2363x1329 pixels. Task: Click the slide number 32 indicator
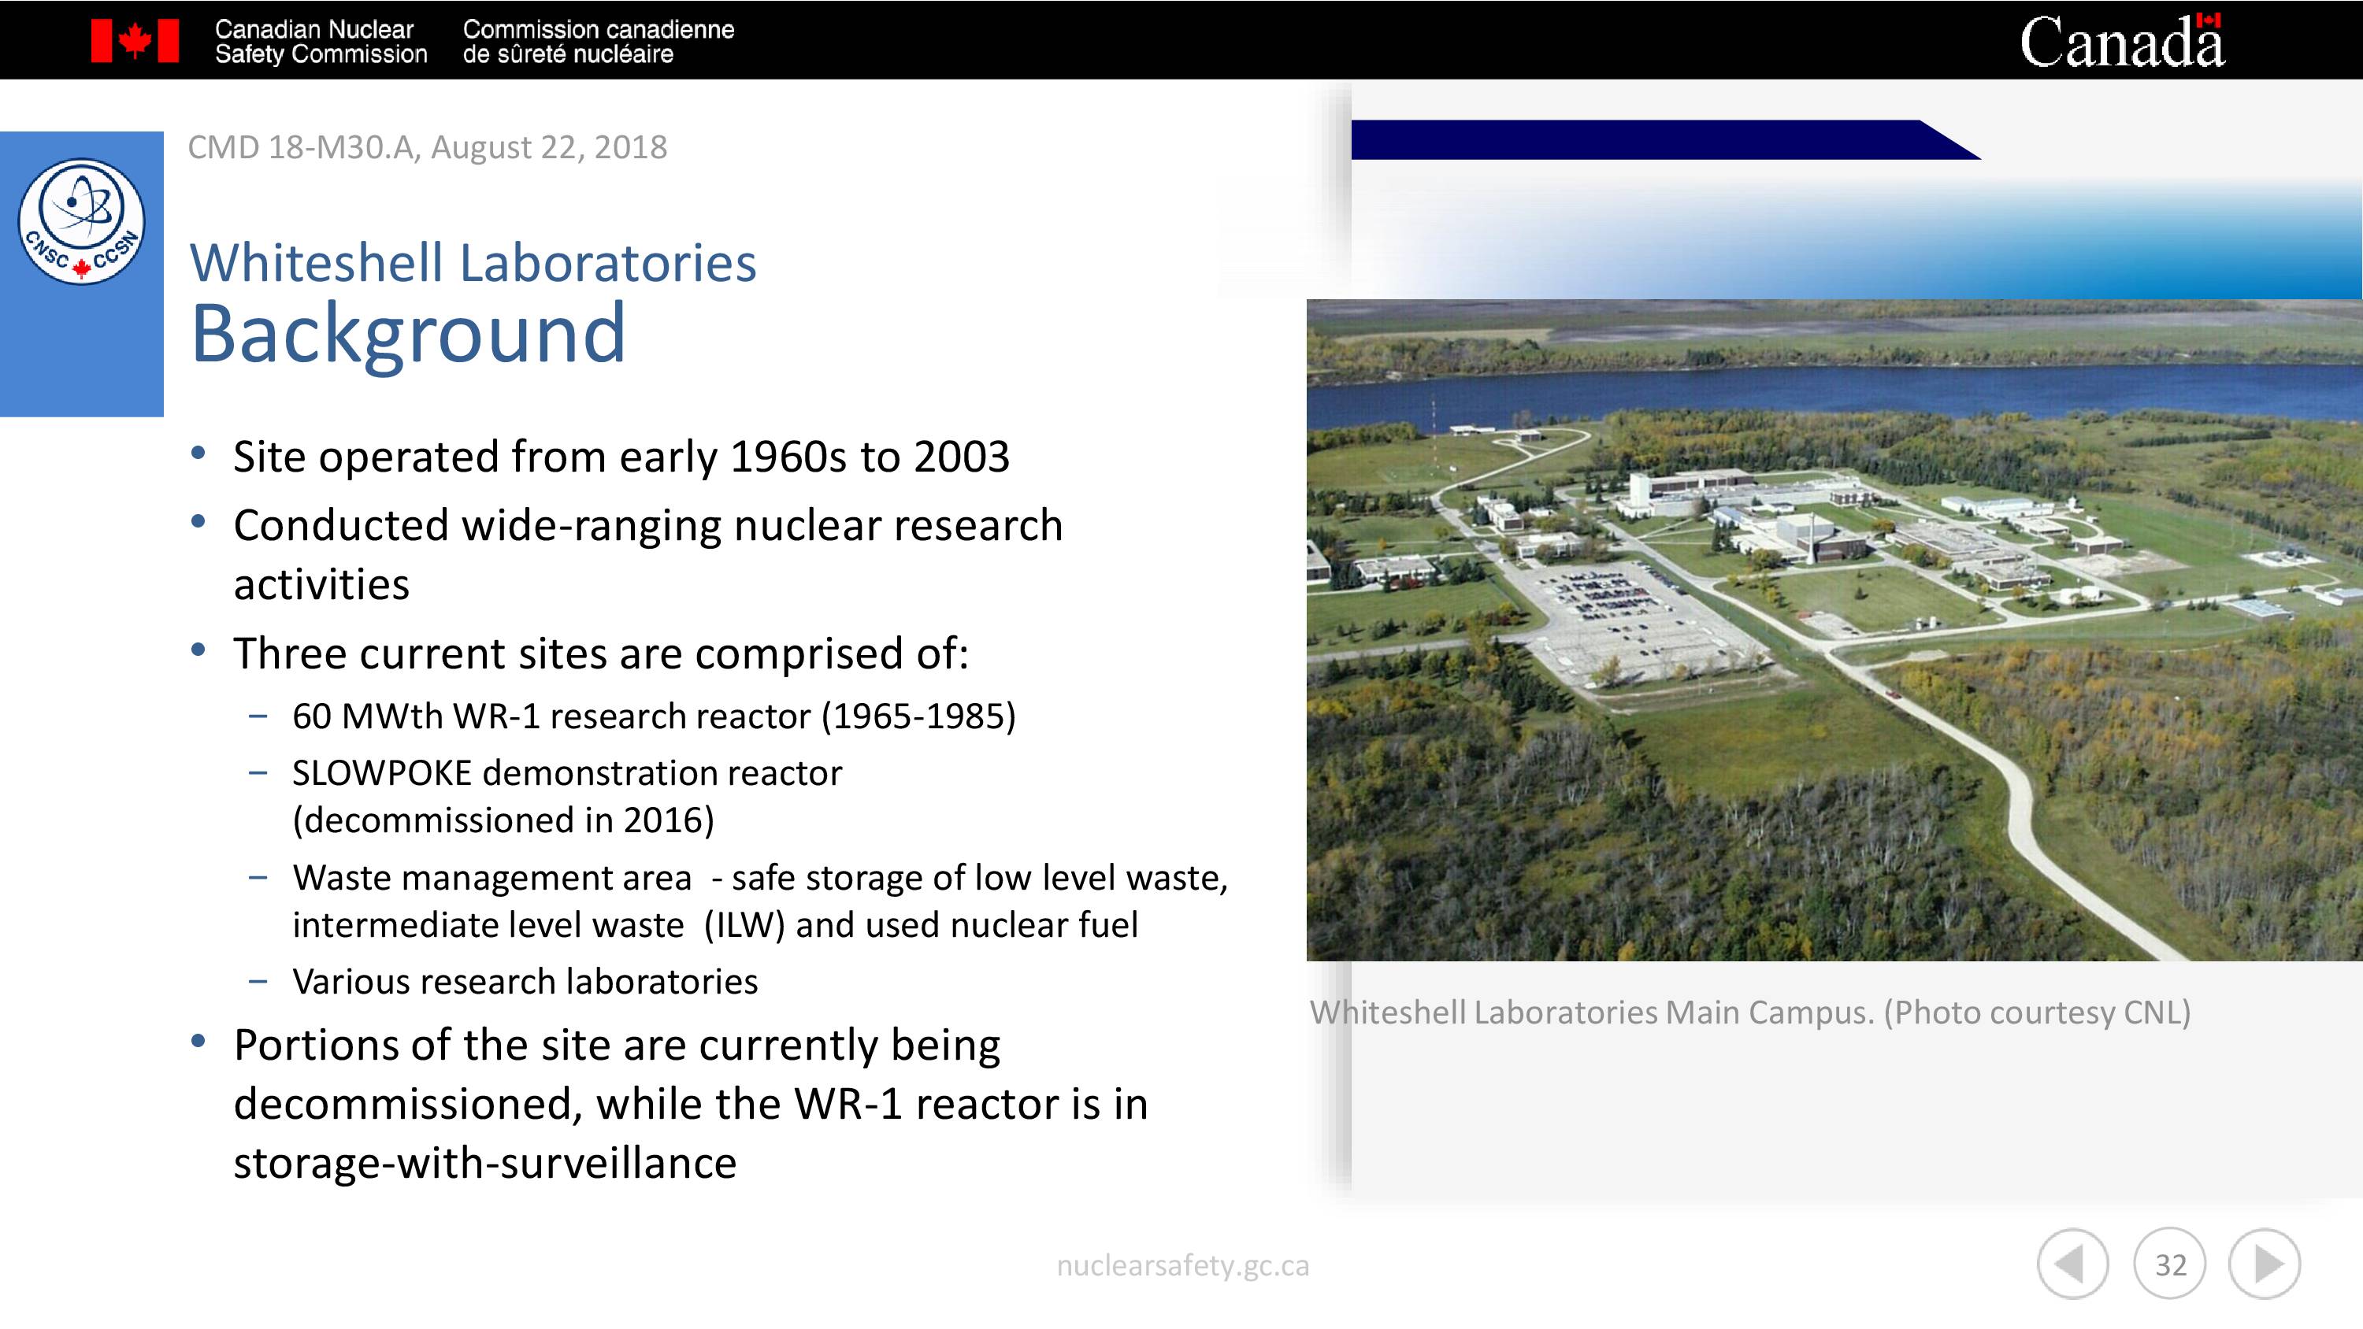tap(2169, 1264)
